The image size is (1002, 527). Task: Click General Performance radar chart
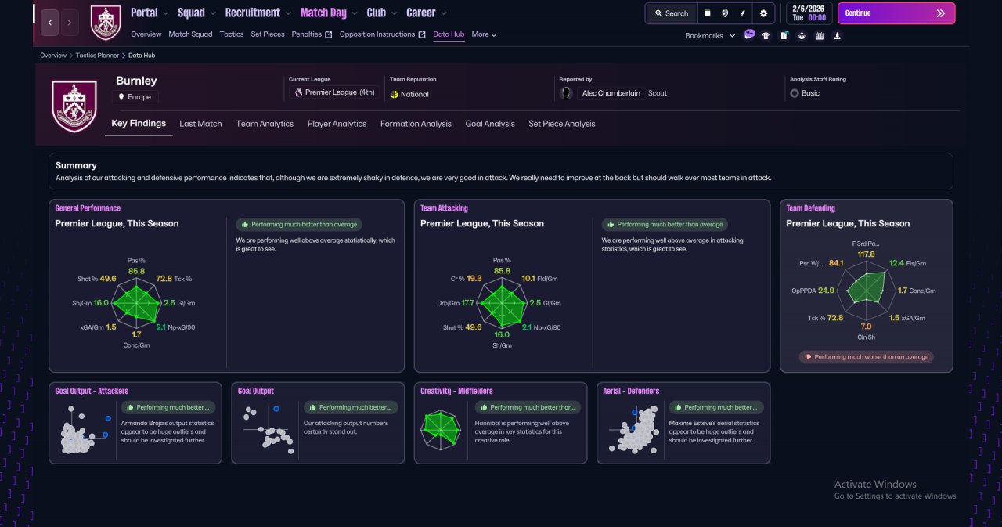point(137,303)
